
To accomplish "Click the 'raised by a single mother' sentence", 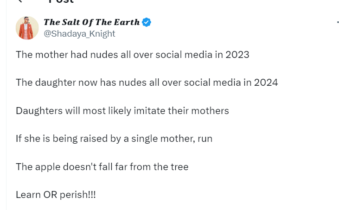I will [114, 139].
